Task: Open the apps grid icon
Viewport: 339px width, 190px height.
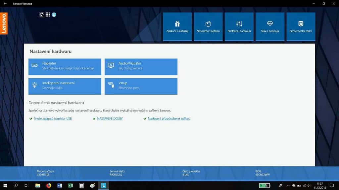Action: click(48, 15)
